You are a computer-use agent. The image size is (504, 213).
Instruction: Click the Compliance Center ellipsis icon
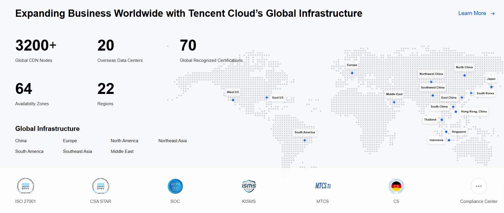pyautogui.click(x=479, y=186)
